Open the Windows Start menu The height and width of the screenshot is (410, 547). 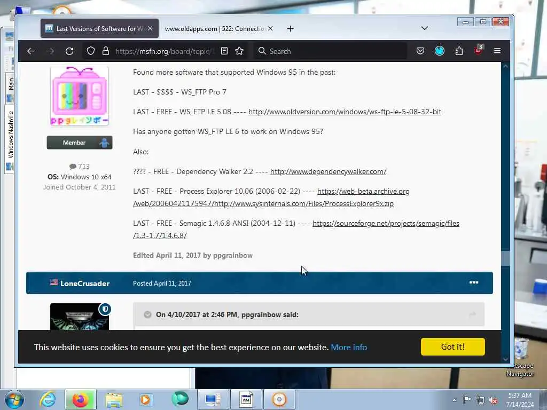(14, 399)
